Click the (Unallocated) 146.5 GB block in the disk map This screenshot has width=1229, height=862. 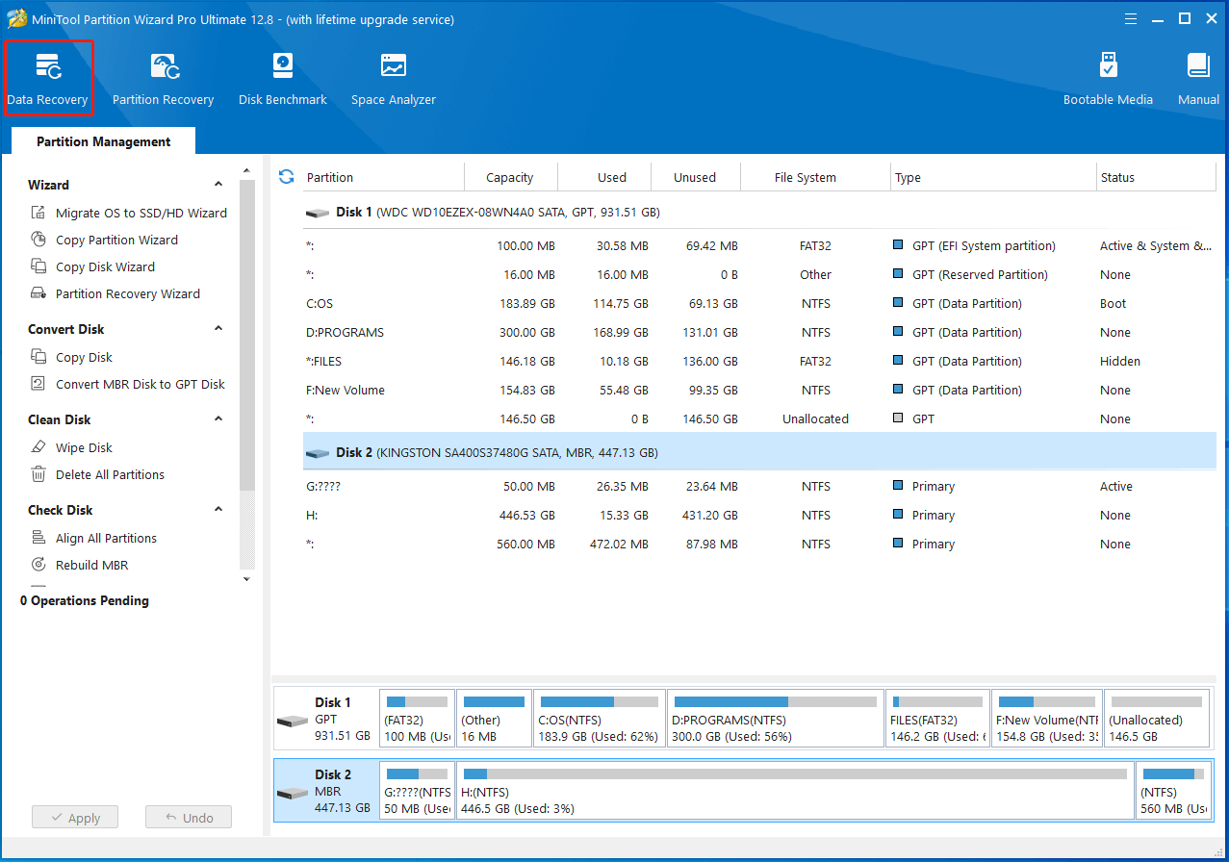(x=1157, y=719)
